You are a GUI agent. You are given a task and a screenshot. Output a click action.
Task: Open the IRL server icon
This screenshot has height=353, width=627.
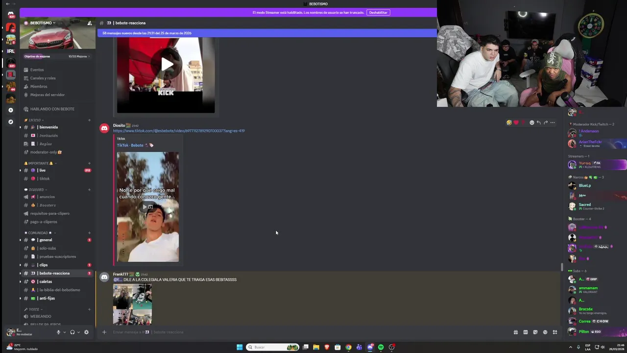(11, 51)
